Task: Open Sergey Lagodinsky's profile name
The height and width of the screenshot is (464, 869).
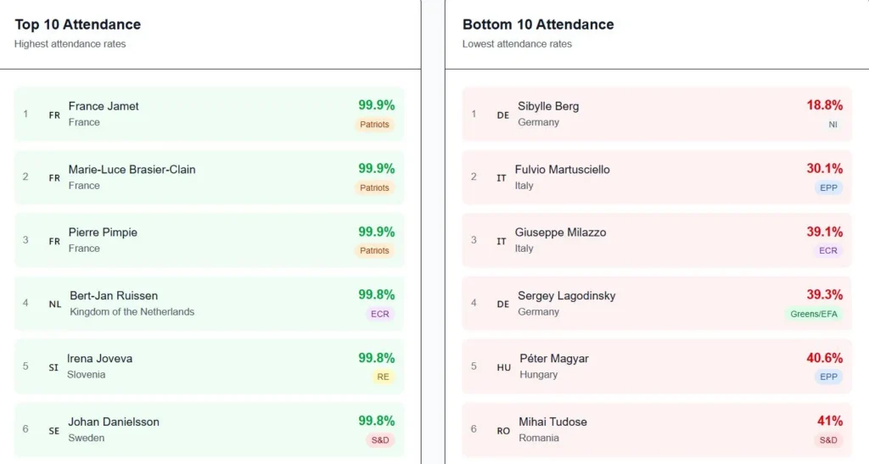Action: click(566, 296)
